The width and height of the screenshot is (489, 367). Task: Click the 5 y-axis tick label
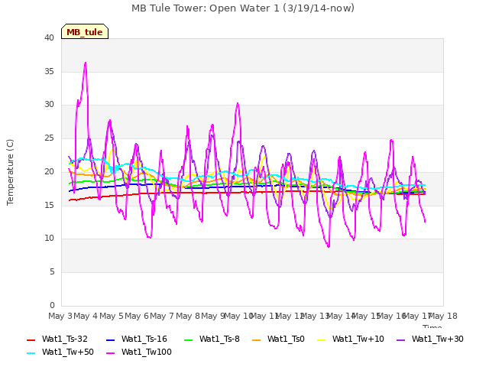[x=52, y=272]
